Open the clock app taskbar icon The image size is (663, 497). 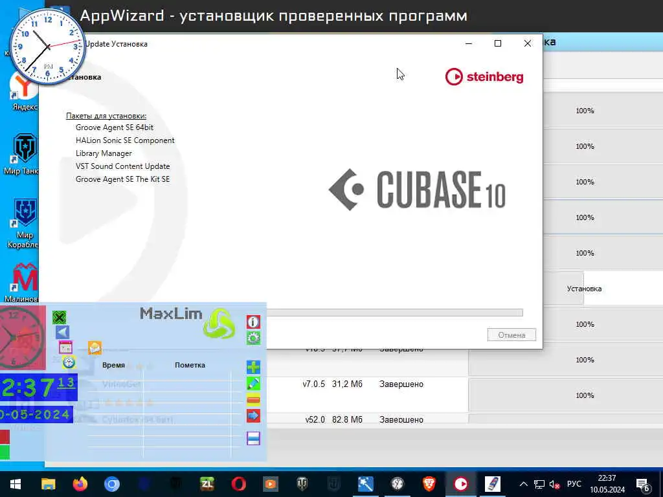398,484
